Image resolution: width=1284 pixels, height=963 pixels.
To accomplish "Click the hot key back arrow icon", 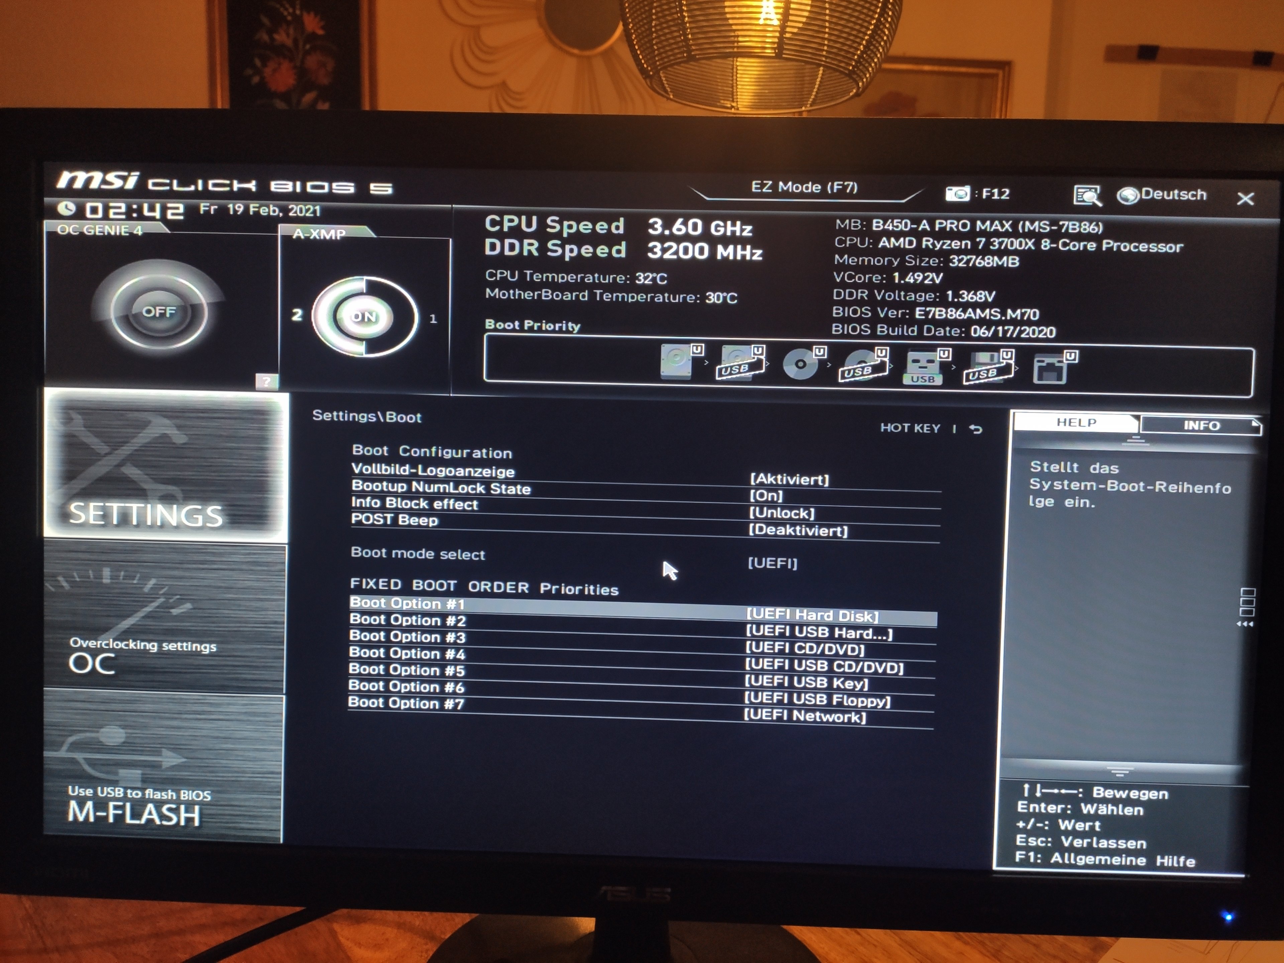I will tap(976, 429).
